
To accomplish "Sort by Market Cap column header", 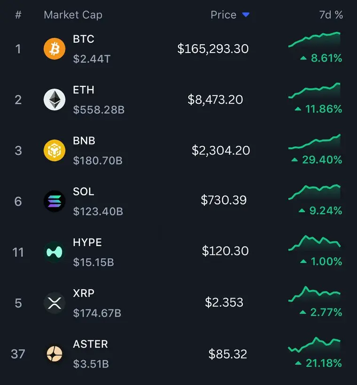I will [x=73, y=15].
